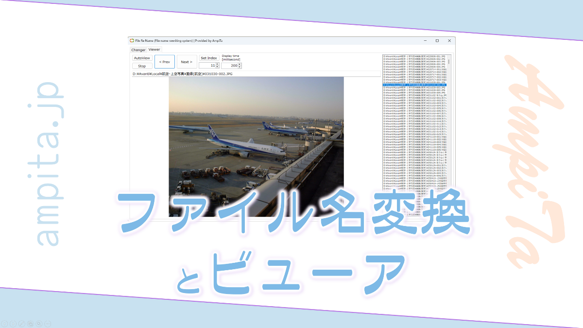This screenshot has height=328, width=583.
Task: Click the magnifier zoom icon
Action: coord(39,323)
